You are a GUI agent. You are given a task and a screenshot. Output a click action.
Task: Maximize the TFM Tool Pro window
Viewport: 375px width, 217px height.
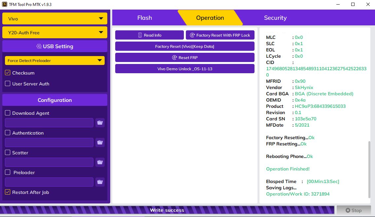point(353,4)
